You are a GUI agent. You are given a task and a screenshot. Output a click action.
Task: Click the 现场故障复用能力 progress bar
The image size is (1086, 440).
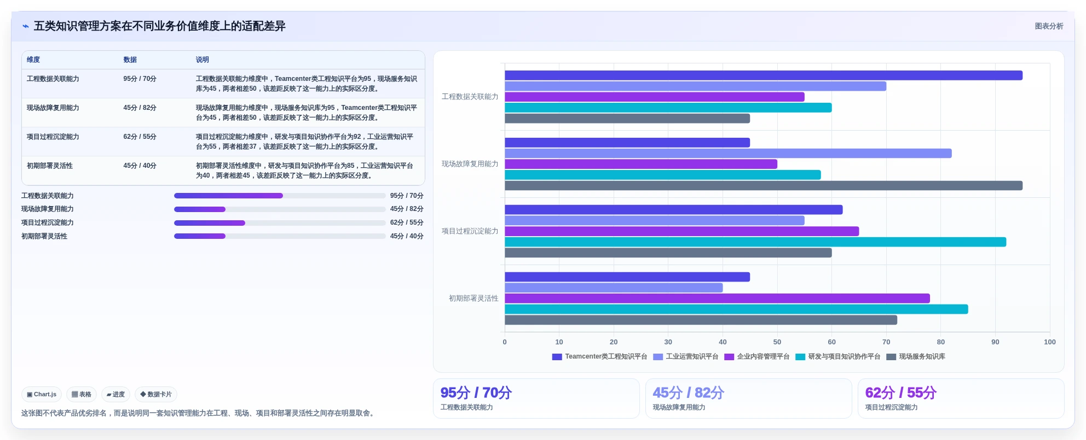[x=280, y=209]
